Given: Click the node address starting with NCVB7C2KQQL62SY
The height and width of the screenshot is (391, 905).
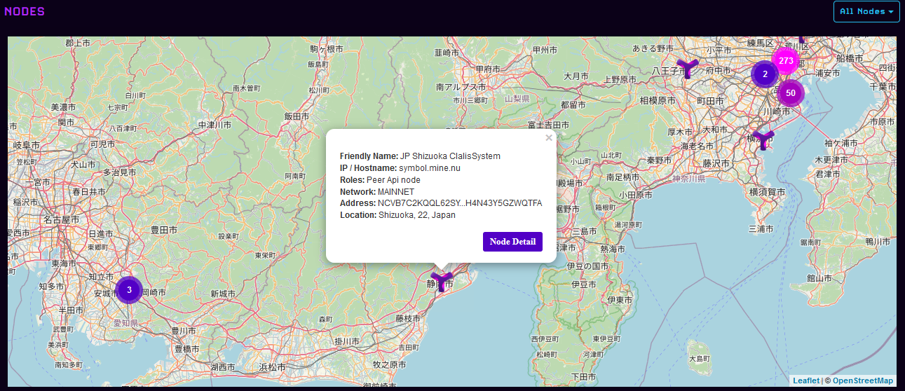Looking at the screenshot, I should tap(459, 203).
